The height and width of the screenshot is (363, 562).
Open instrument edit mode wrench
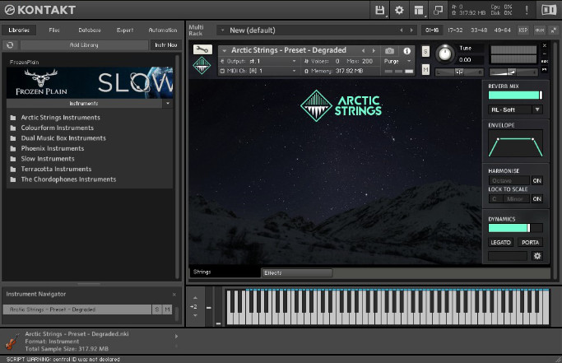click(202, 49)
